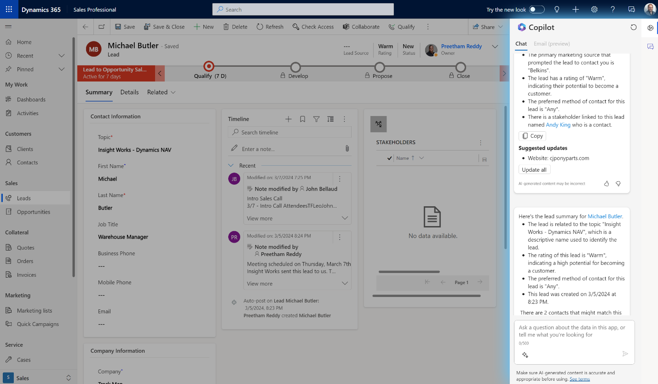Click the Search timeline field
The image size is (658, 384).
point(289,133)
